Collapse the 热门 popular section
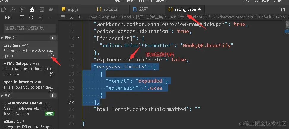 (x=2, y=96)
